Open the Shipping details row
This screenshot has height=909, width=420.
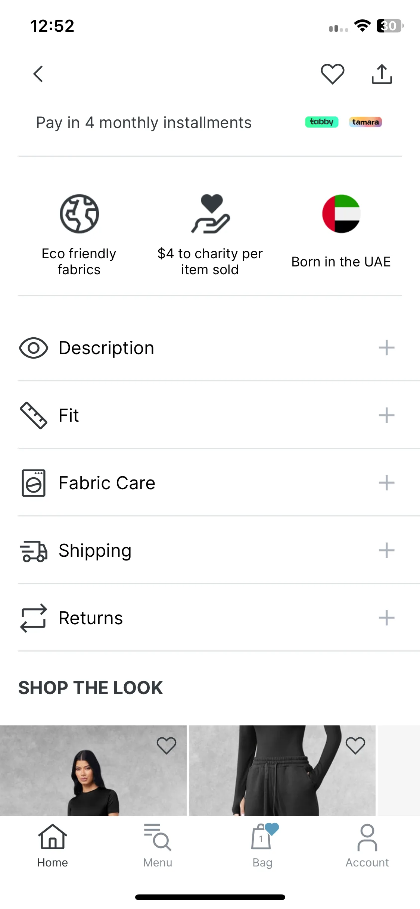tap(219, 550)
